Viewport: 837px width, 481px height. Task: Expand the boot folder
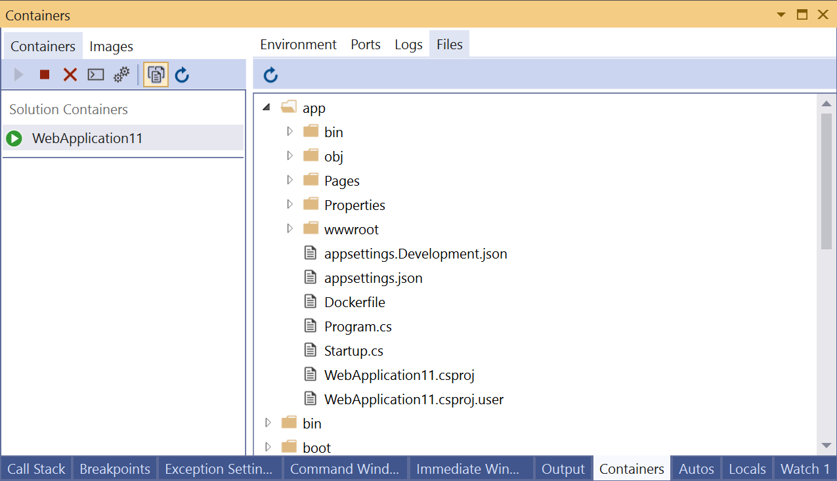(x=268, y=447)
